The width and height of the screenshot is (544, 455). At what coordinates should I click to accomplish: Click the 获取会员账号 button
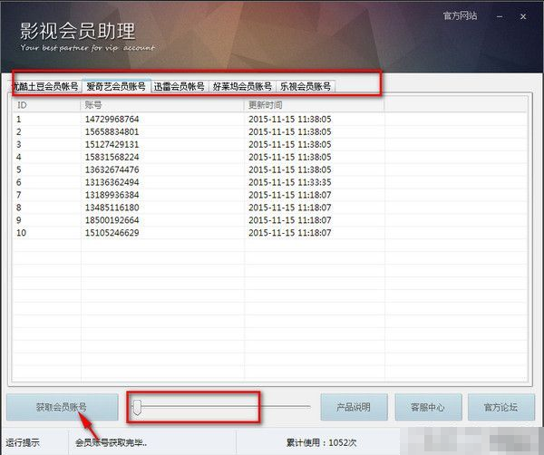[x=62, y=407]
